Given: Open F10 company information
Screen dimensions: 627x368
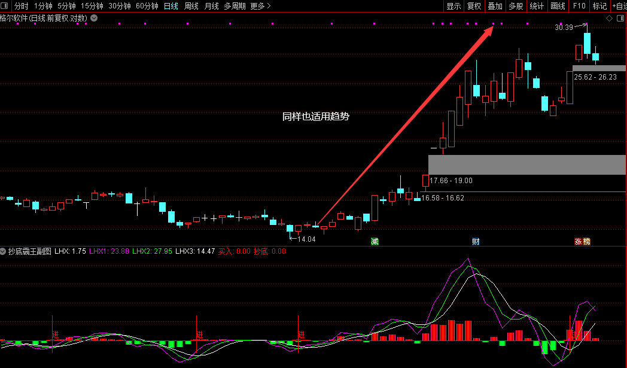Looking at the screenshot, I should [579, 6].
